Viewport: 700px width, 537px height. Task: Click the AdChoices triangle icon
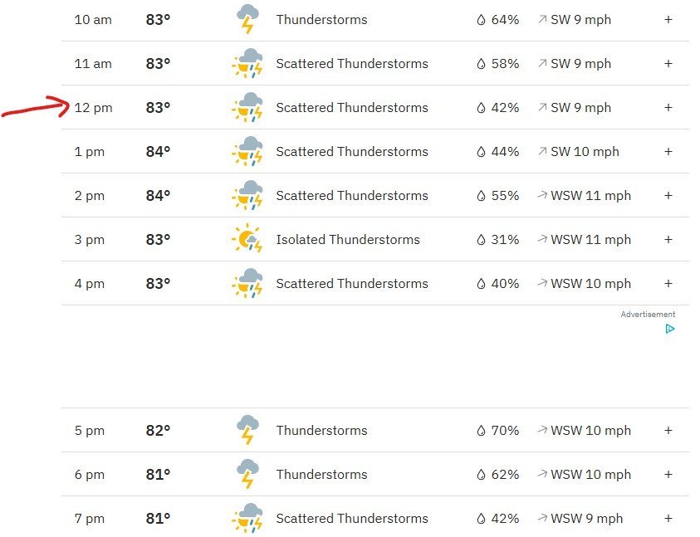click(669, 329)
